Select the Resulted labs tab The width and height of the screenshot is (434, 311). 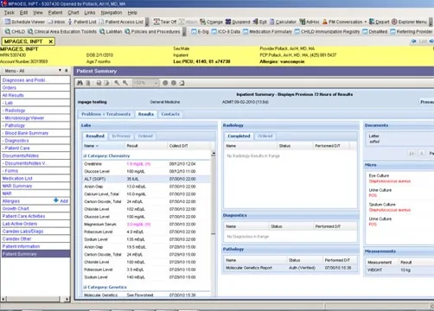tap(95, 136)
